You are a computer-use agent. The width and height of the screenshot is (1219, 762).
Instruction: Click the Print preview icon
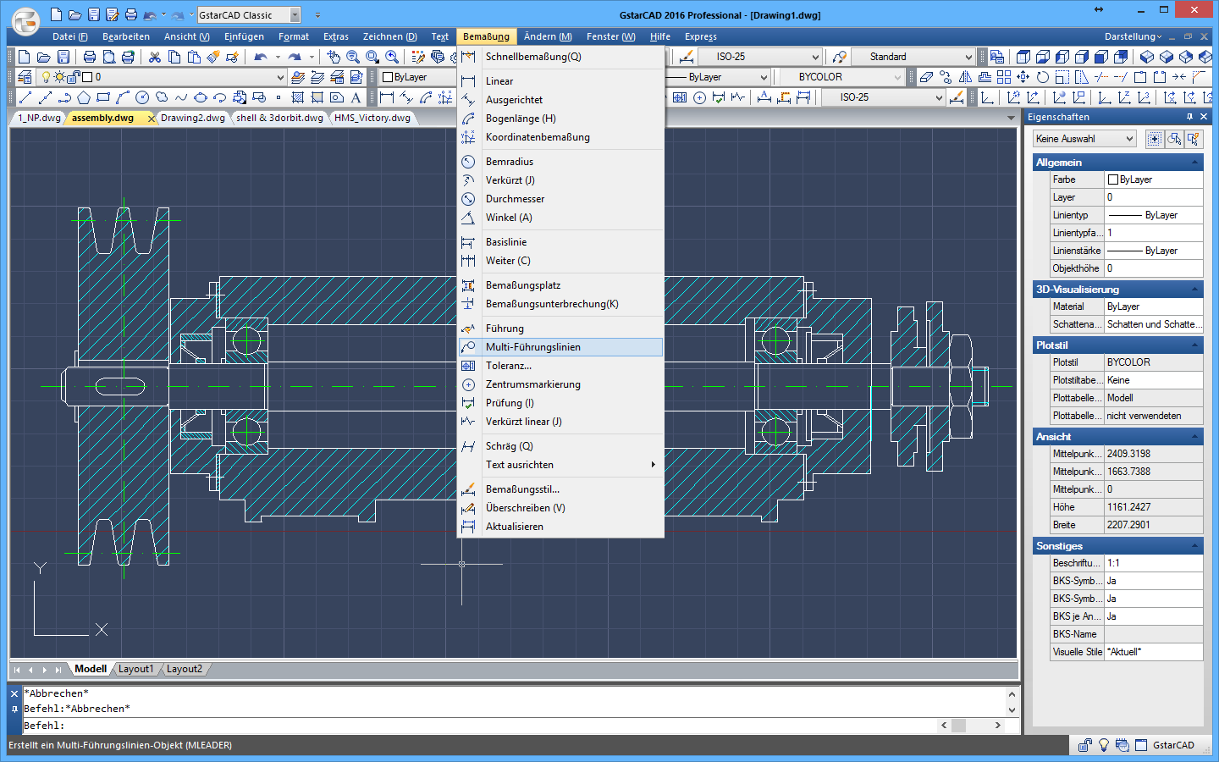pos(108,57)
